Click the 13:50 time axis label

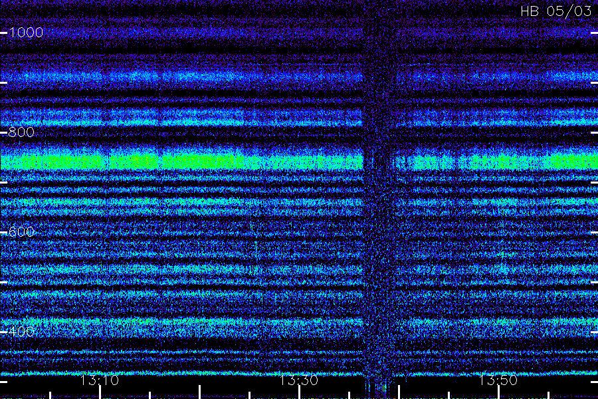(498, 380)
